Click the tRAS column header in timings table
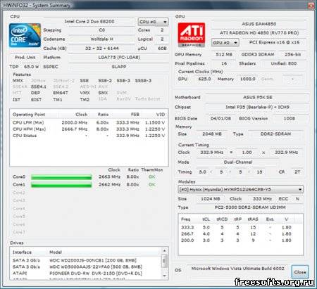The height and width of the screenshot is (289, 317). pos(253,219)
